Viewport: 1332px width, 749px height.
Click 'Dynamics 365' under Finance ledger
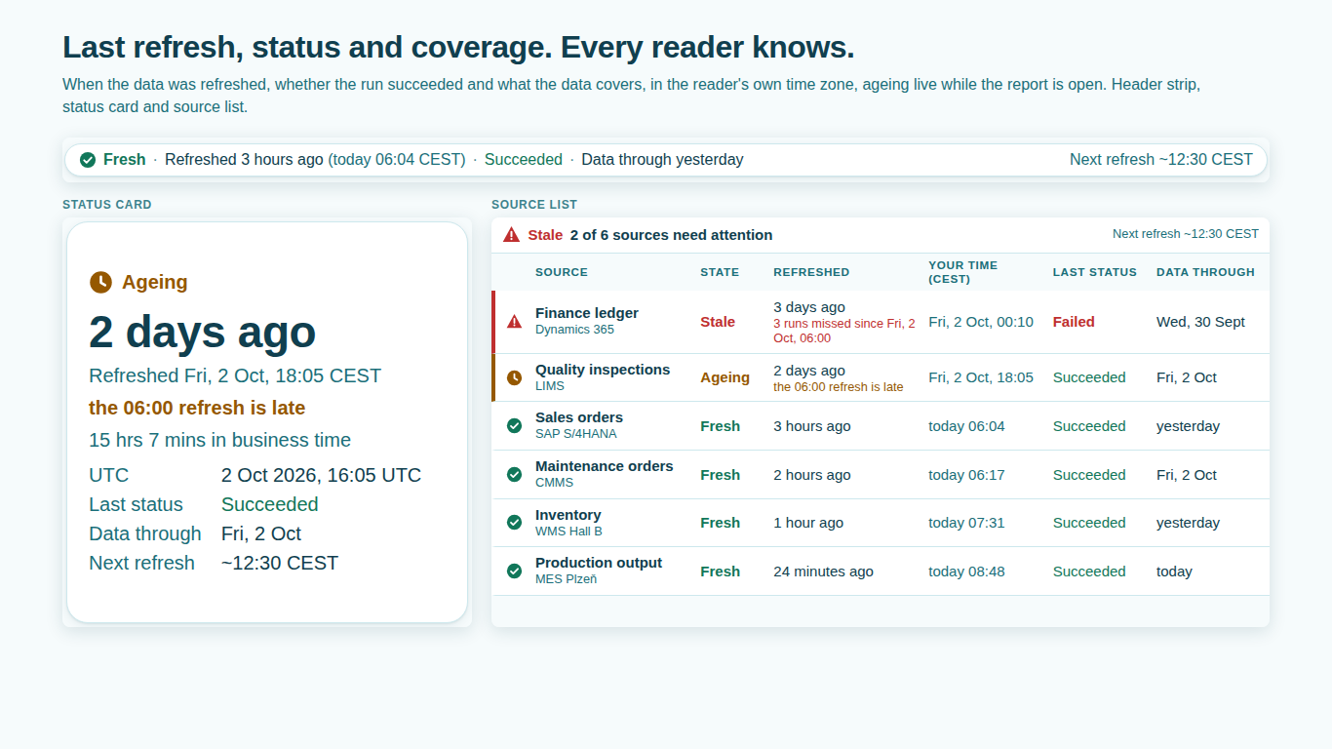pos(575,330)
